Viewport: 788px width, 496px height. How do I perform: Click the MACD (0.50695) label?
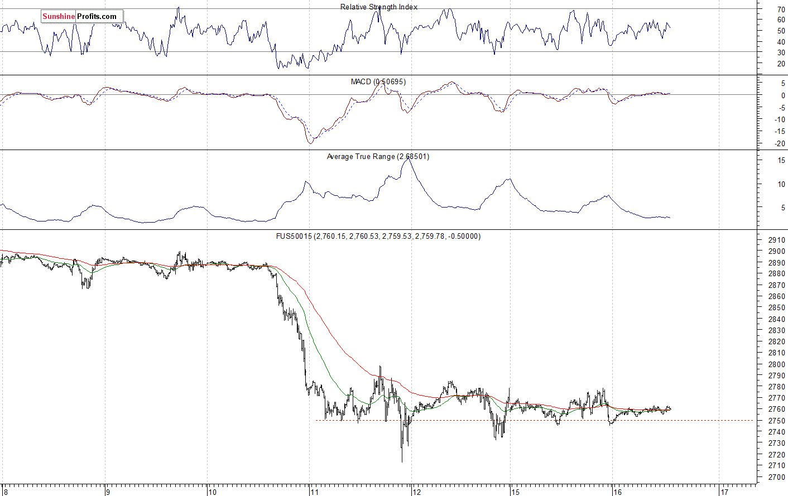click(x=378, y=81)
